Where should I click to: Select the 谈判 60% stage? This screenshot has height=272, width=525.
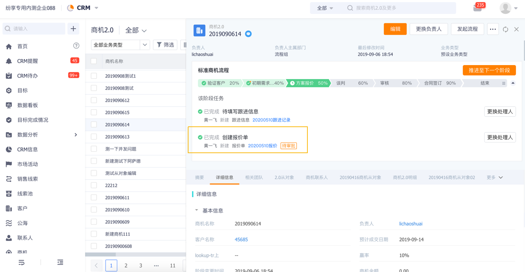tap(352, 83)
